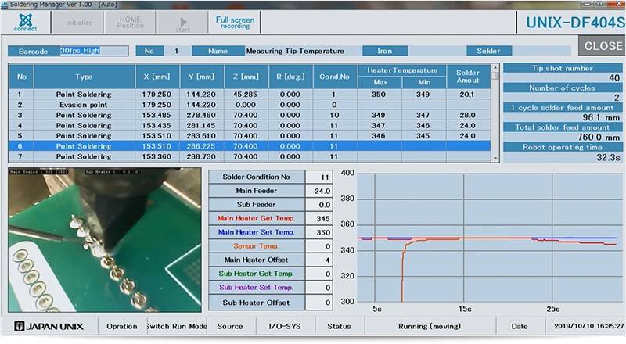Open the Opration menu in status bar
Image resolution: width=626 pixels, height=344 pixels.
tap(122, 326)
